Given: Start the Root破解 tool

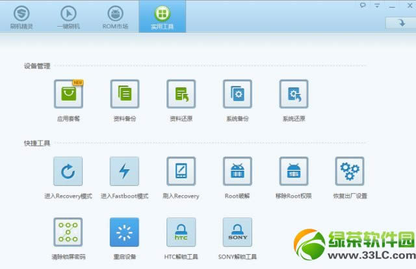Looking at the screenshot, I should [237, 172].
